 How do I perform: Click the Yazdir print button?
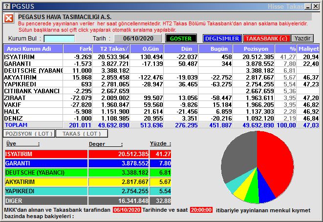(x=302, y=39)
